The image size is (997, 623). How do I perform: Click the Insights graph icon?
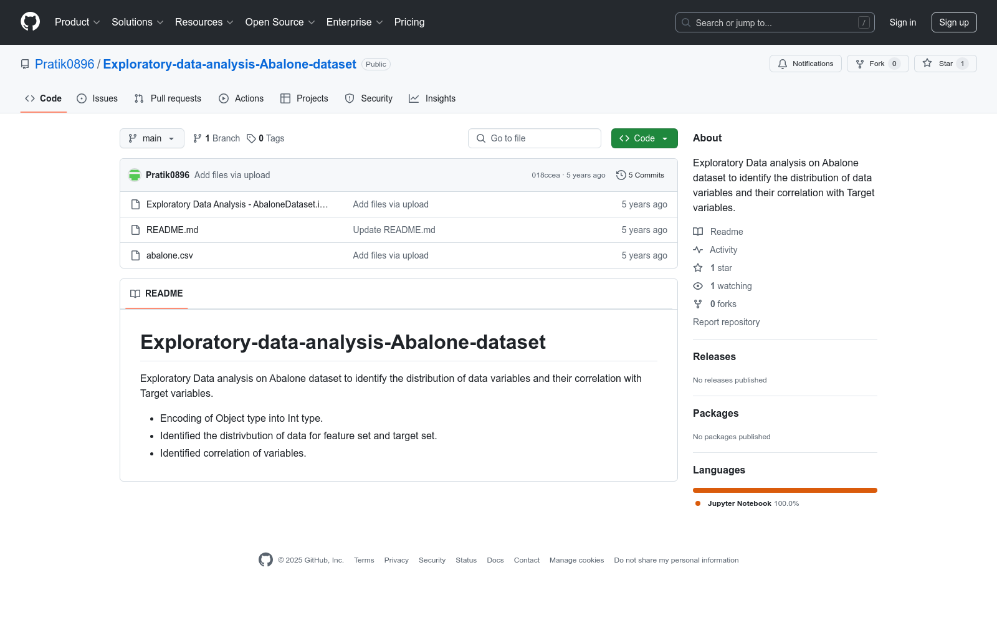tap(414, 98)
